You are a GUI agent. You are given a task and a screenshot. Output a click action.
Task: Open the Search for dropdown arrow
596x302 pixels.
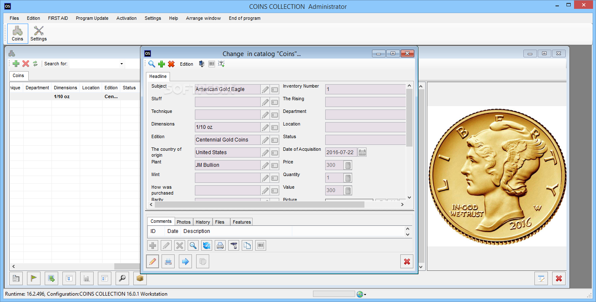(x=122, y=64)
